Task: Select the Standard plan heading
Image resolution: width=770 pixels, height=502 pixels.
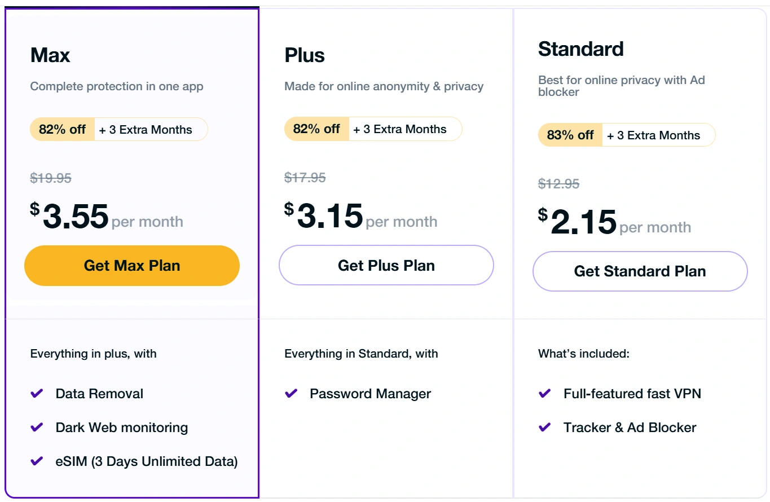Action: click(580, 49)
